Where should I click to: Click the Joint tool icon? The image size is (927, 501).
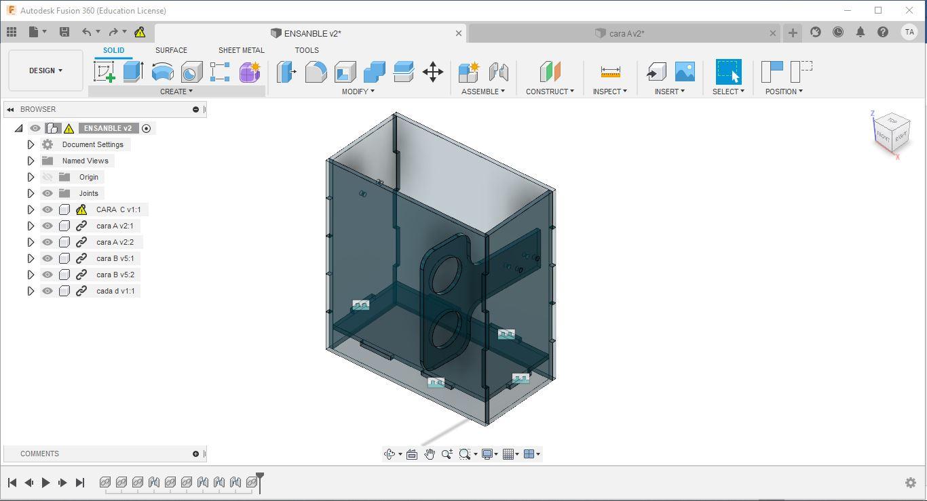tap(498, 72)
